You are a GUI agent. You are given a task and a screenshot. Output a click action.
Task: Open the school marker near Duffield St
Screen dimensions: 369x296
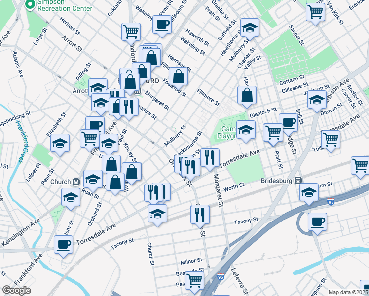point(250,28)
